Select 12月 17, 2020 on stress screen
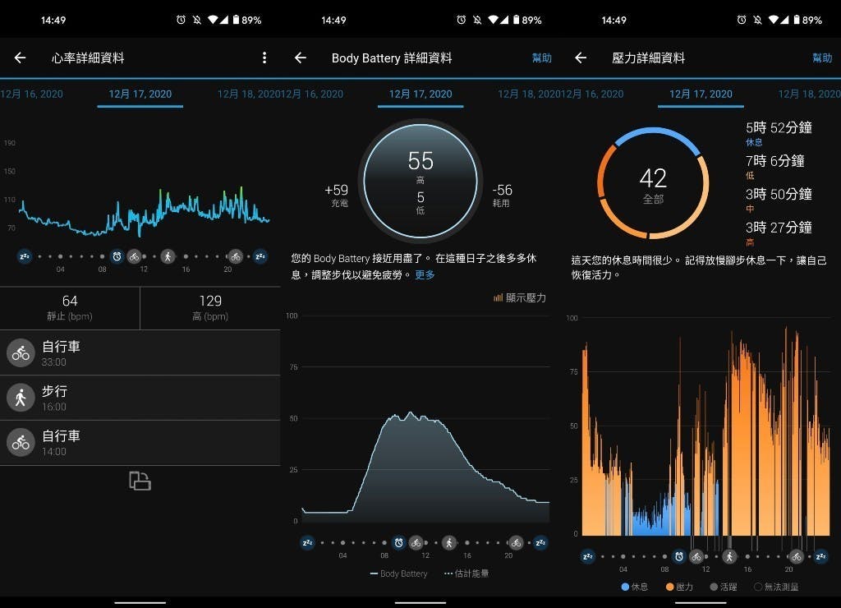The image size is (841, 608). coord(701,94)
